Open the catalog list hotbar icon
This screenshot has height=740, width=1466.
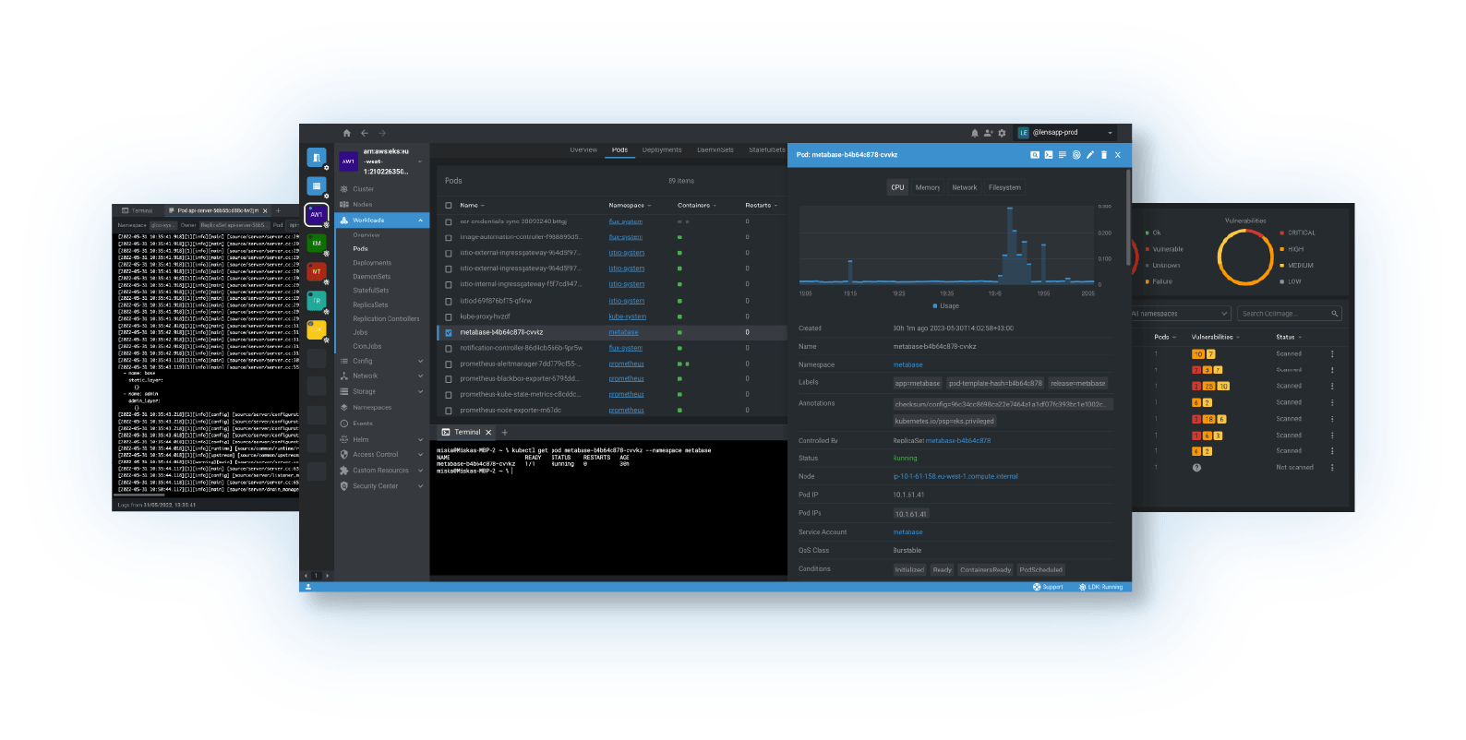pyautogui.click(x=317, y=186)
